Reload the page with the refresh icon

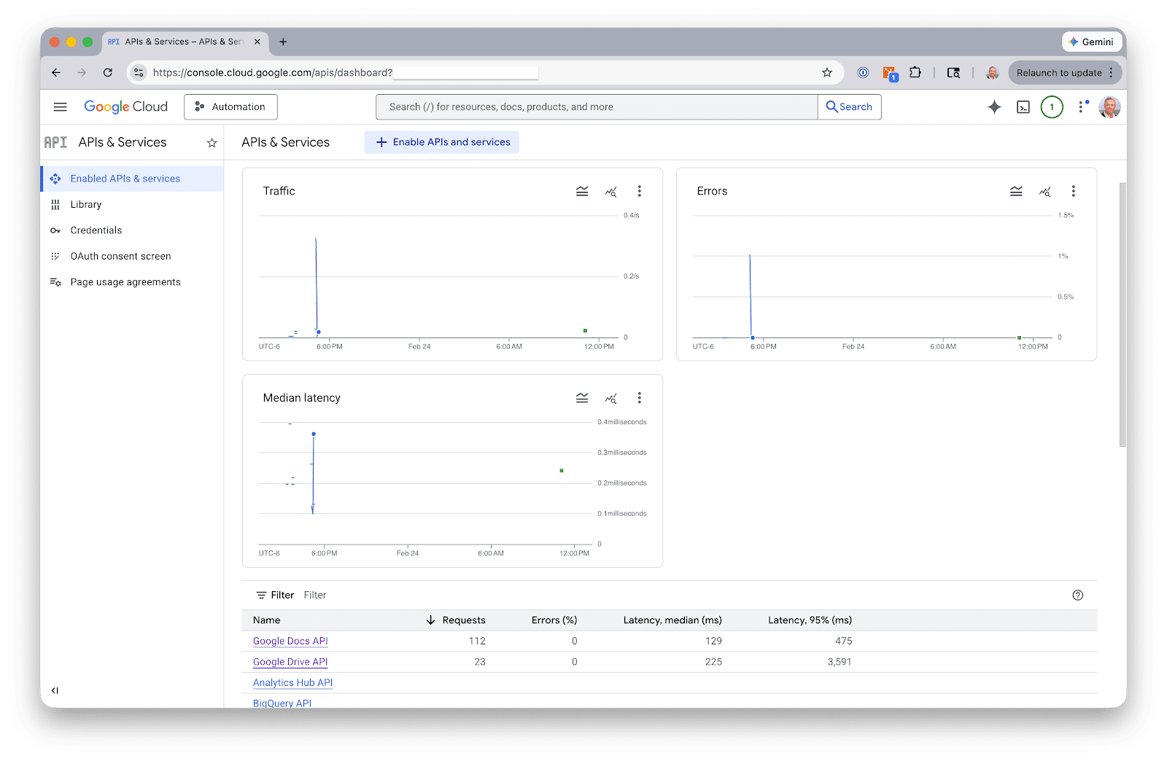[x=108, y=72]
